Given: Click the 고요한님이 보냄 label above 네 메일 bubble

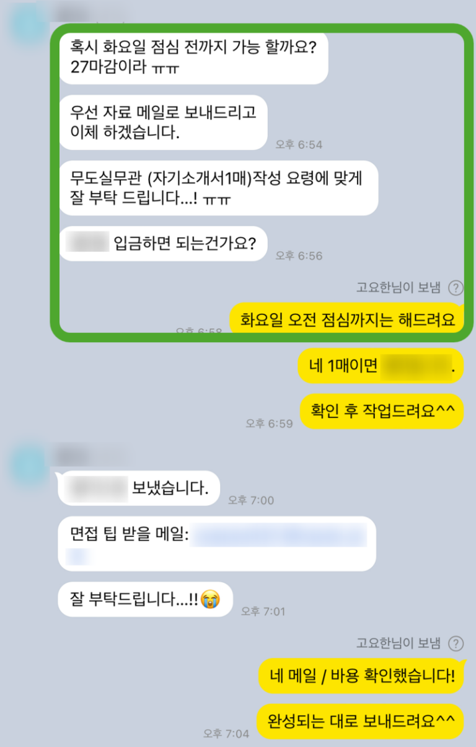Looking at the screenshot, I should coord(398,643).
